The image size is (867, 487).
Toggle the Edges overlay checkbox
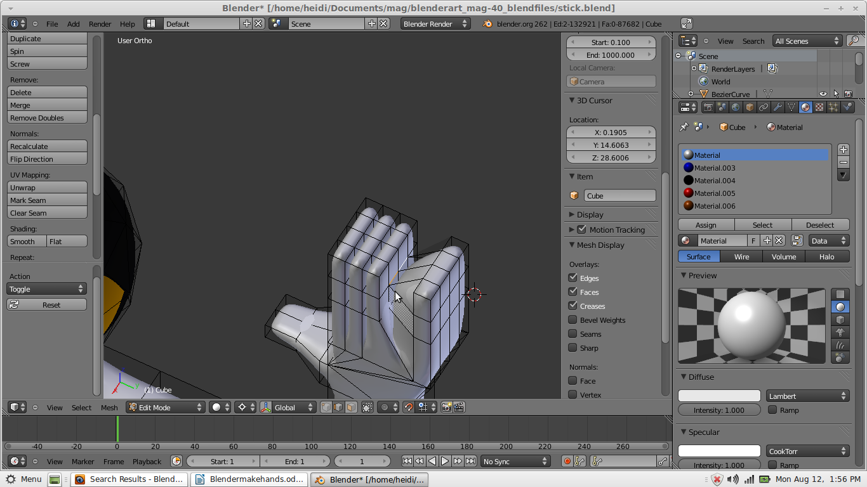[572, 278]
